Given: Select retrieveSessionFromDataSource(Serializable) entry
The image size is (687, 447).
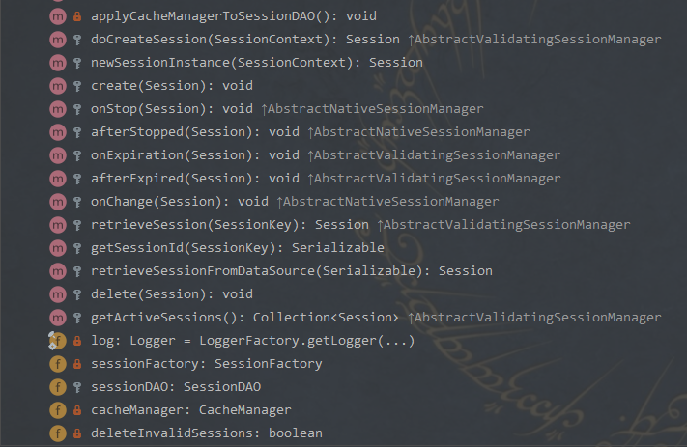Looking at the screenshot, I should coord(291,271).
